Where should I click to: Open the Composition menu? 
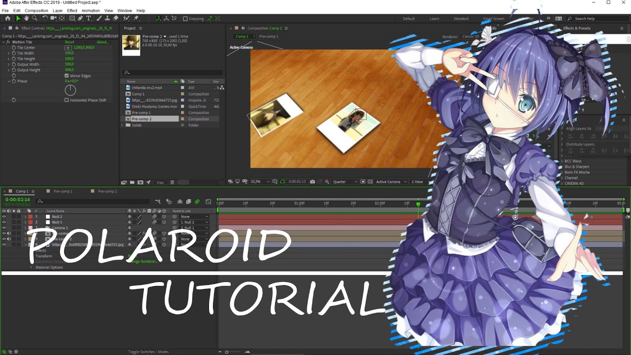36,10
